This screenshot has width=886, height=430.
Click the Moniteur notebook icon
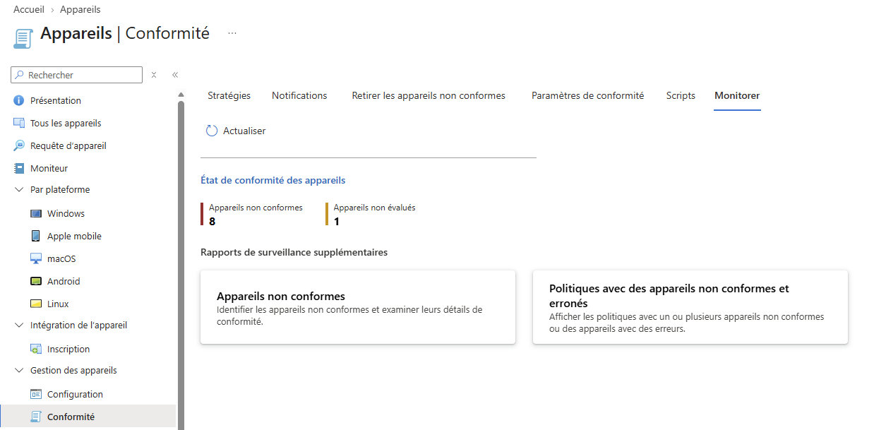point(19,168)
